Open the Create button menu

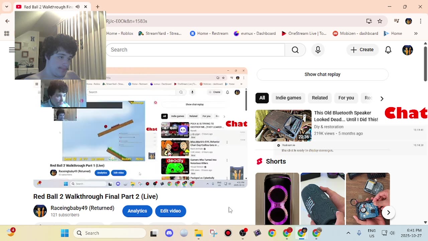pos(362,50)
